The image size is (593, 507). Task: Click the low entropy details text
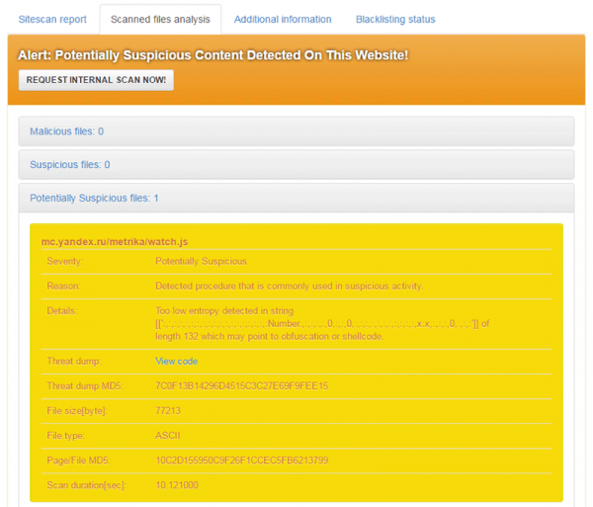tap(322, 323)
